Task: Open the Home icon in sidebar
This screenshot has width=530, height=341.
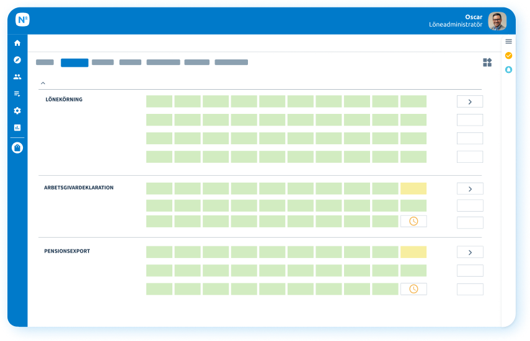Action: coord(17,43)
